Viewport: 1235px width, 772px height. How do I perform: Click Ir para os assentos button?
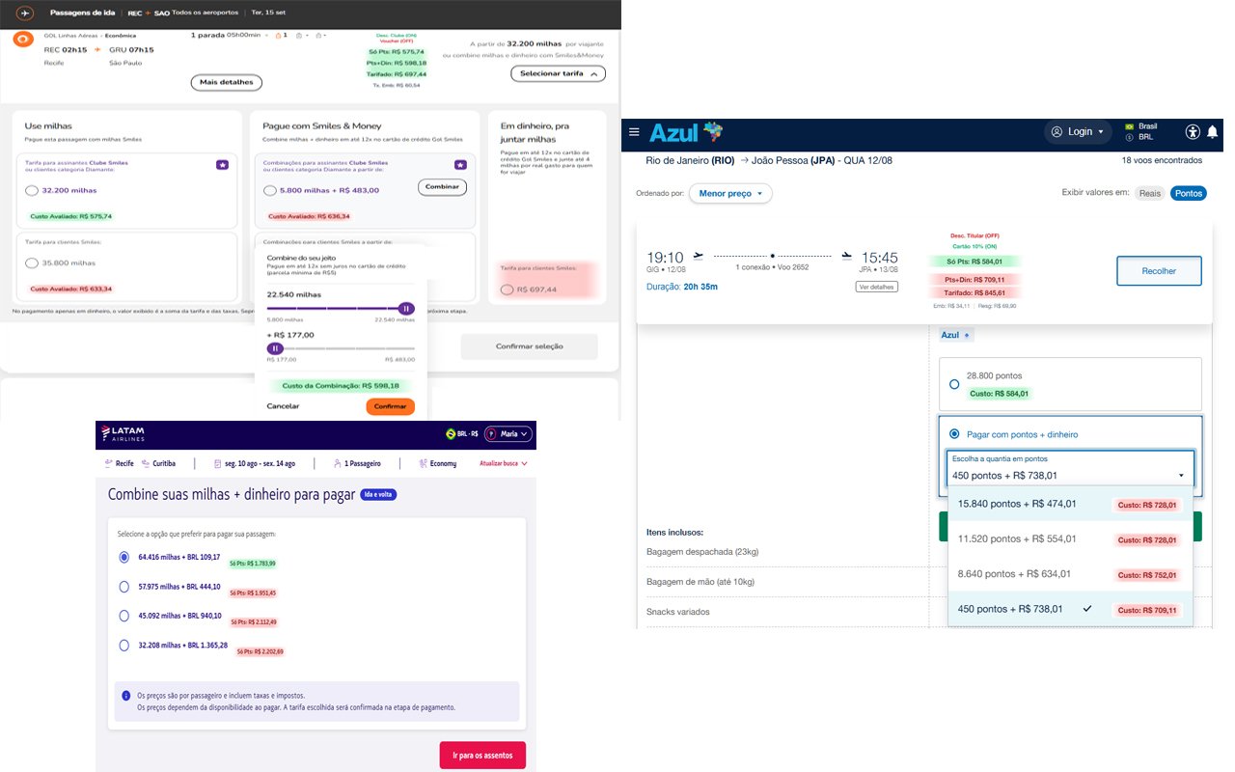click(x=482, y=755)
